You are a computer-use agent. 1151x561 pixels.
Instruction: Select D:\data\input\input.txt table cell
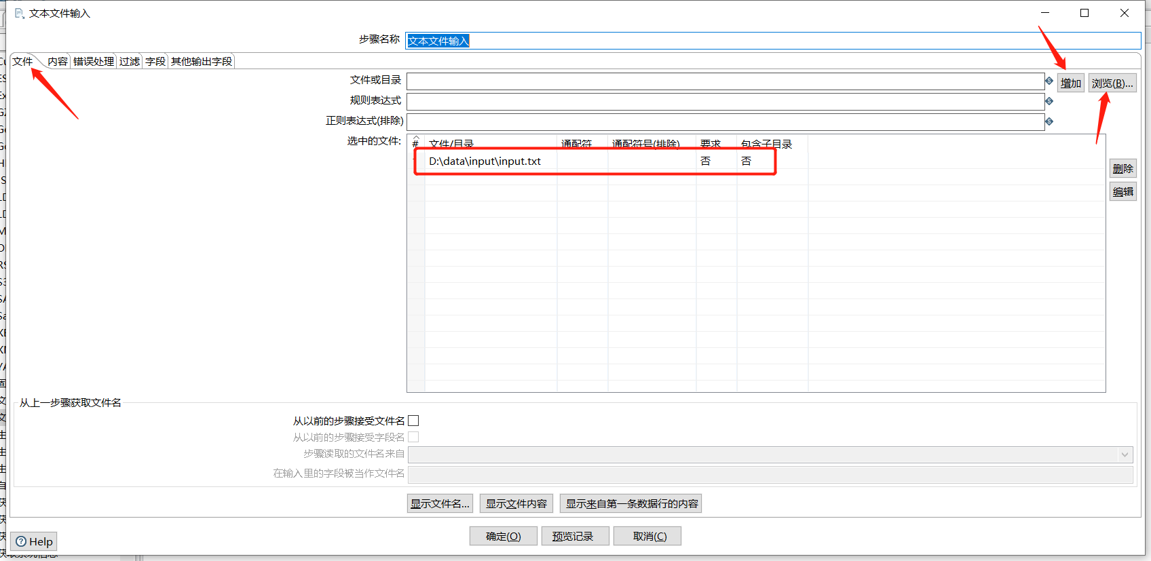click(491, 161)
